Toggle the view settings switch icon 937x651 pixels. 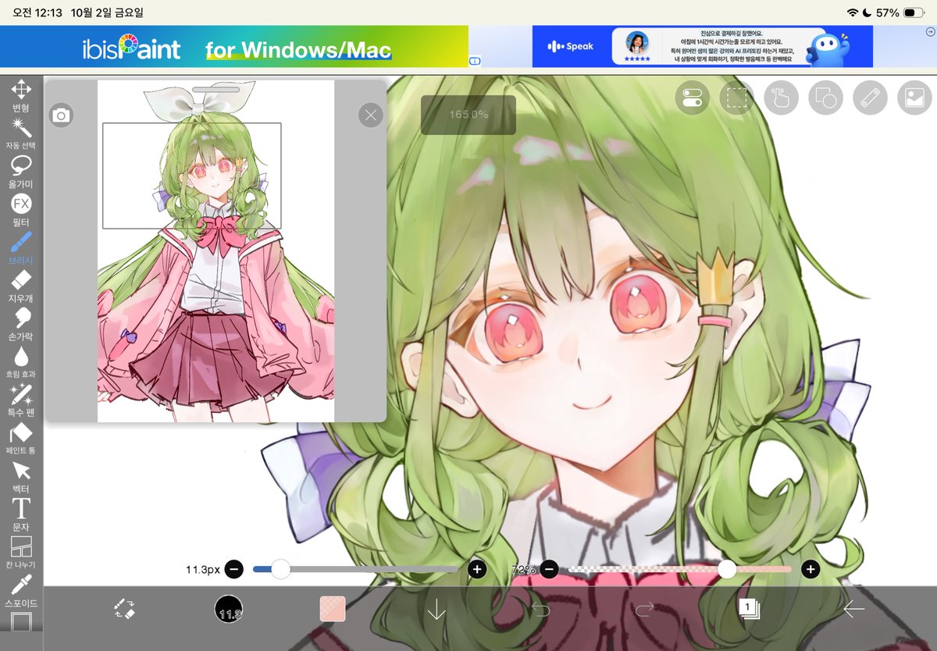tap(693, 98)
